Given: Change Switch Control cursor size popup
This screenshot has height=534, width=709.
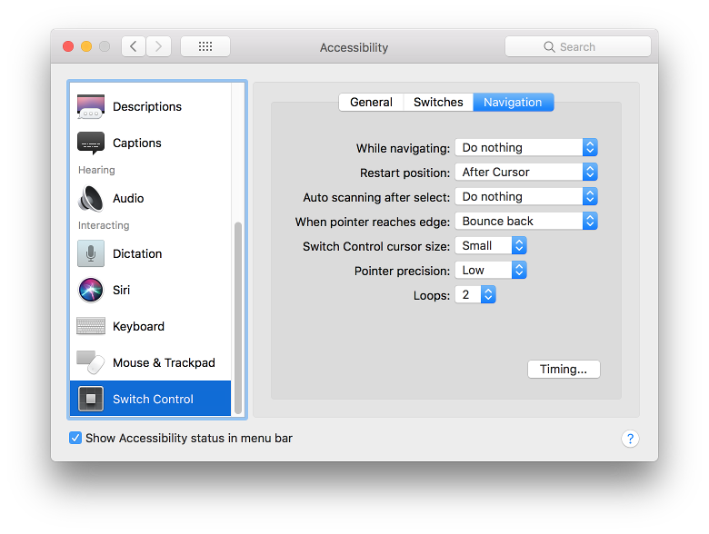Looking at the screenshot, I should click(x=490, y=245).
